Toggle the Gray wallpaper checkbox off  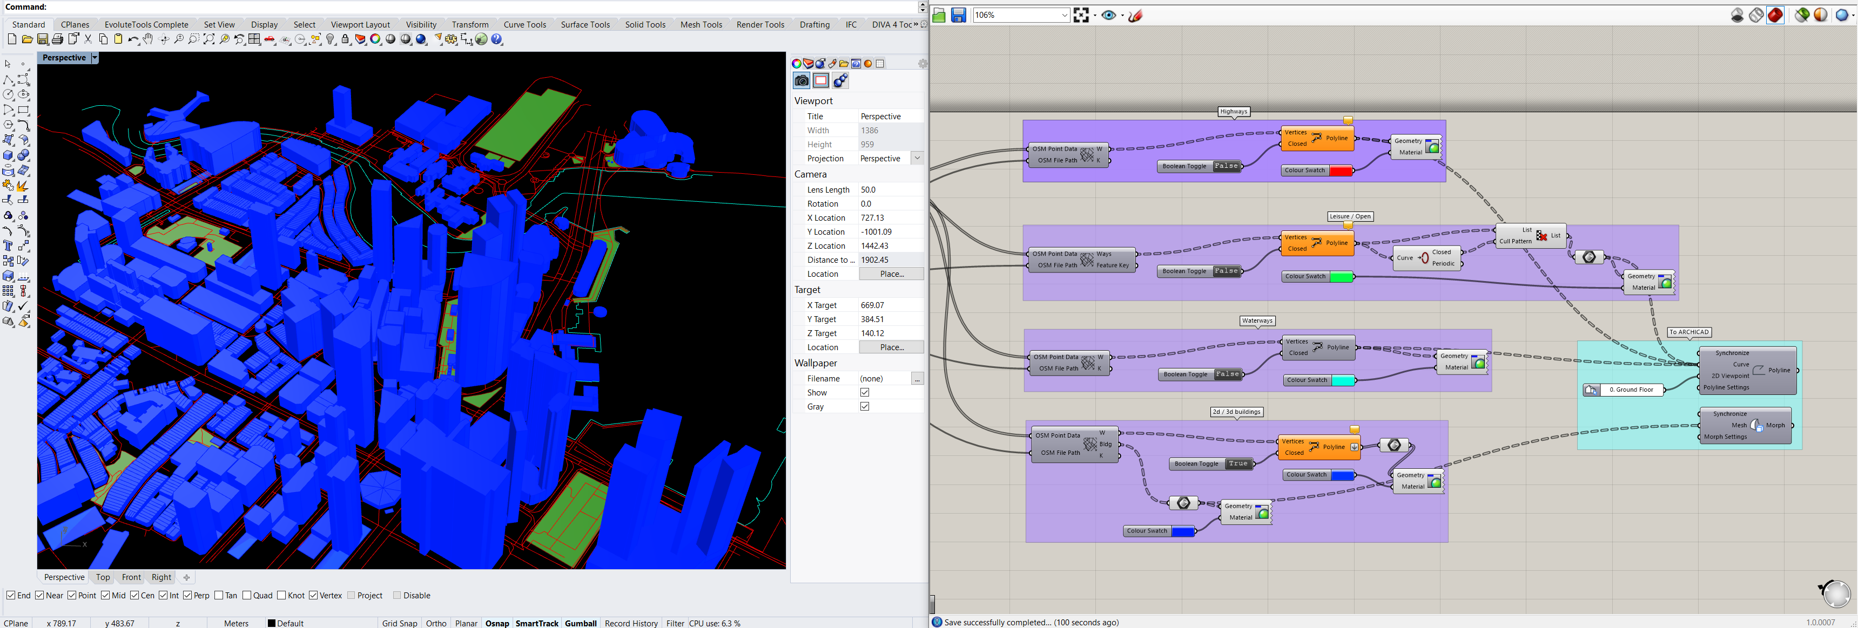(865, 406)
